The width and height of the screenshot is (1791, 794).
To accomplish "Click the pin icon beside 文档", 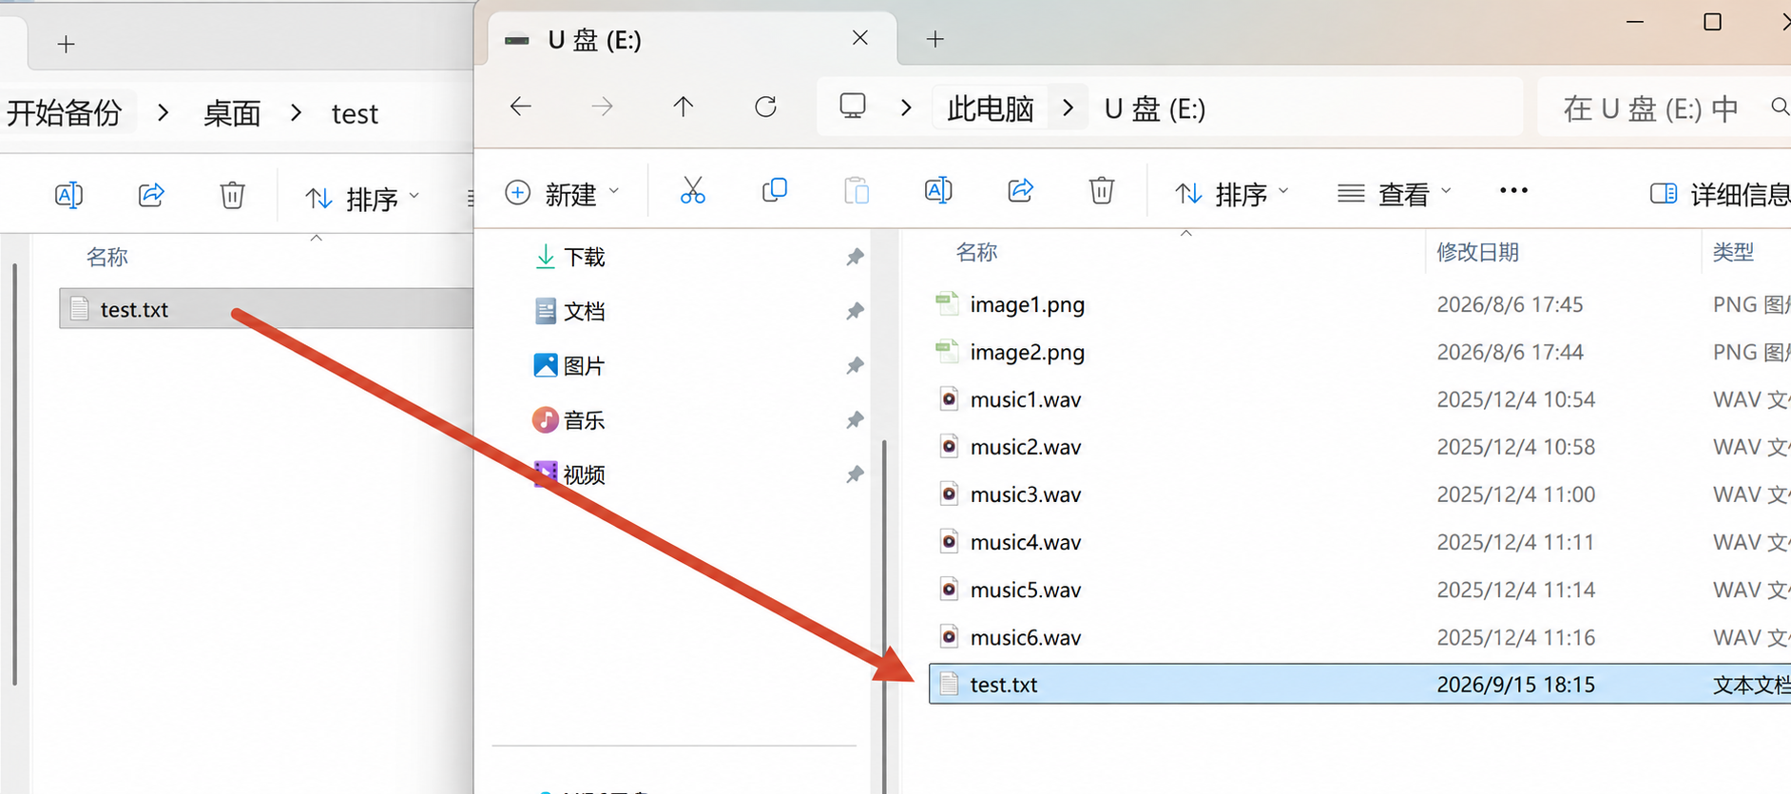I will (x=855, y=311).
